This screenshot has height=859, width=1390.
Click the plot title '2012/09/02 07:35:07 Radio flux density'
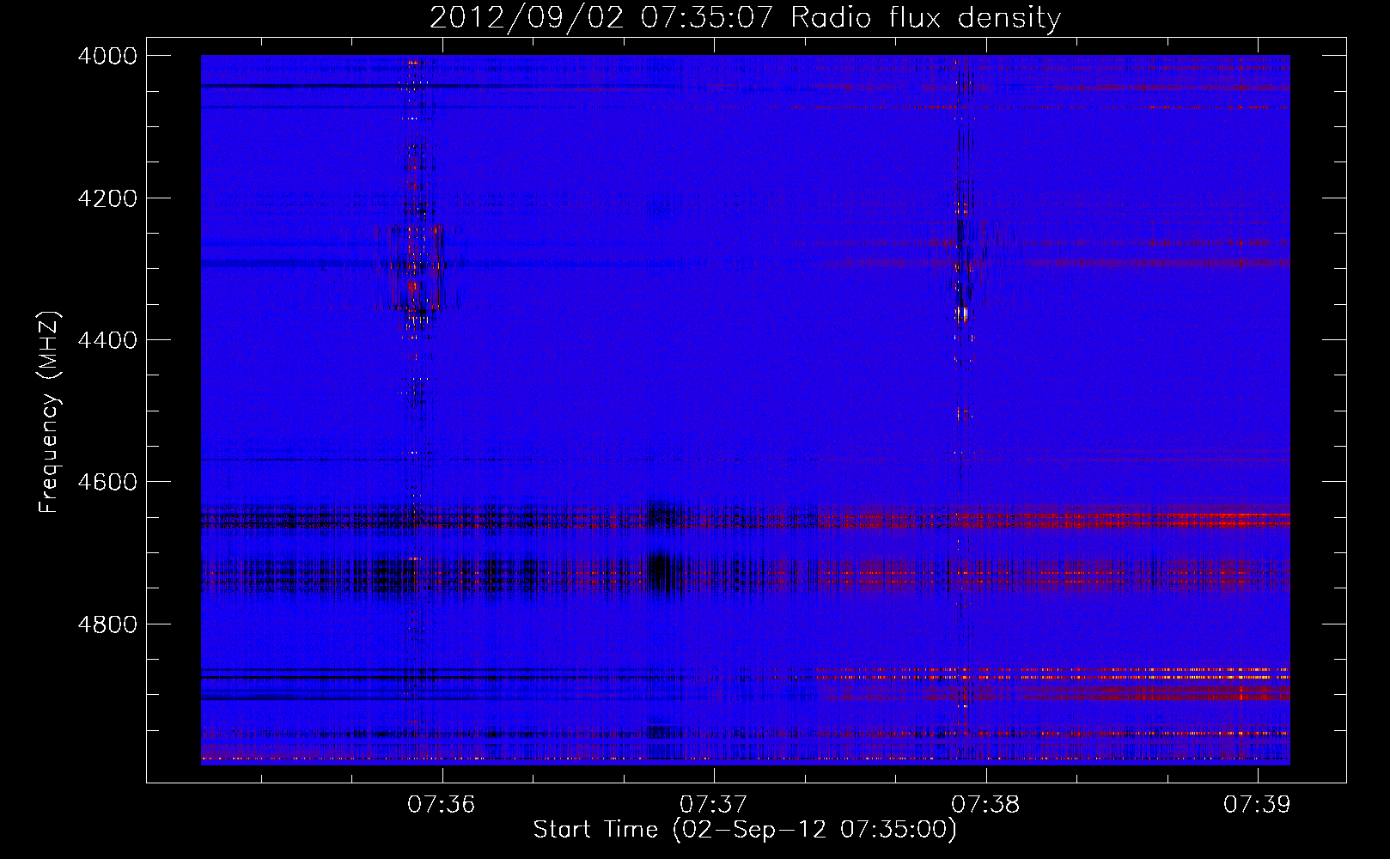(x=745, y=17)
